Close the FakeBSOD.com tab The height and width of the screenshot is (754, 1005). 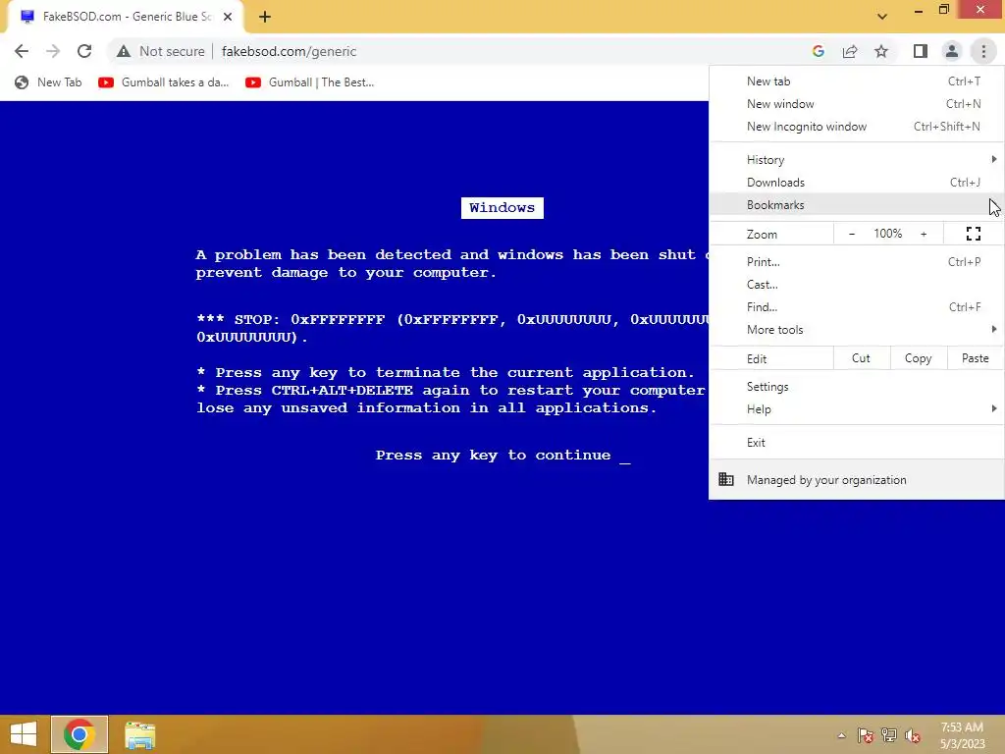(228, 17)
